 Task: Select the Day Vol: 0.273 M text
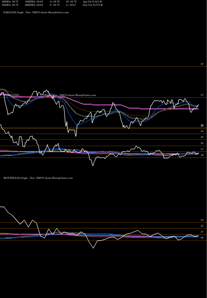[x=93, y=5]
